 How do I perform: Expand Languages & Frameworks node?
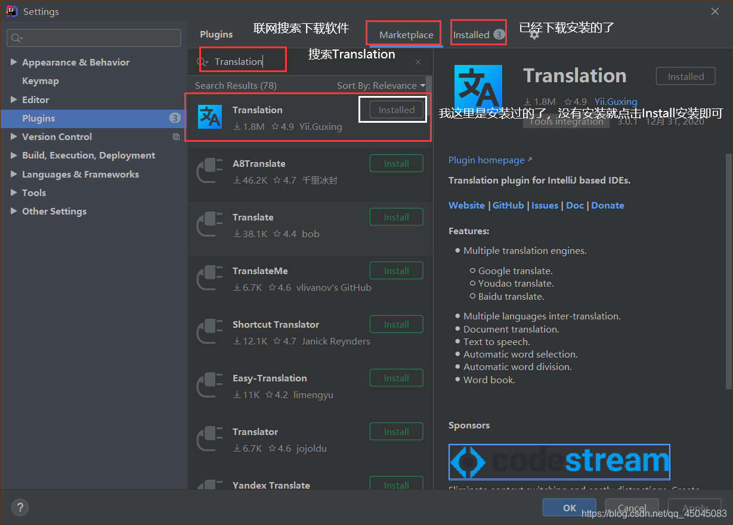pyautogui.click(x=14, y=175)
